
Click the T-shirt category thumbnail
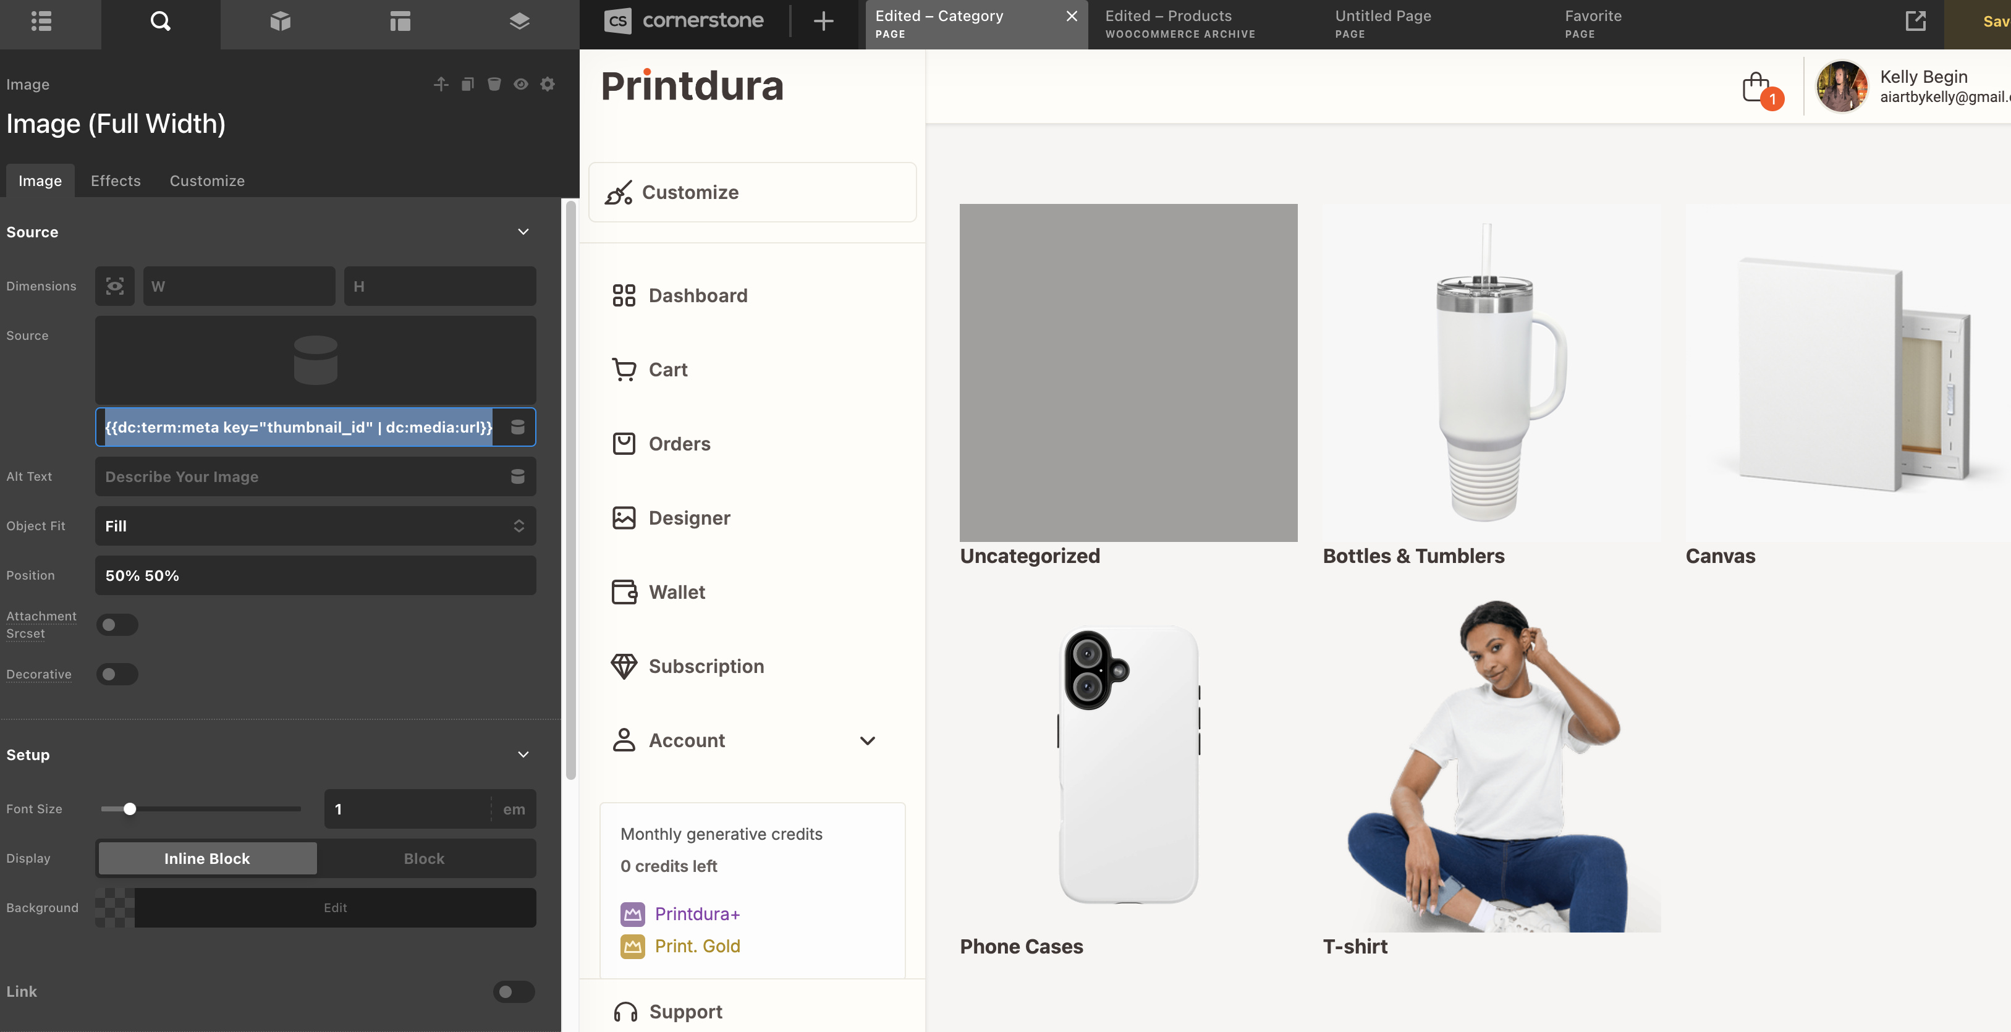click(x=1491, y=763)
